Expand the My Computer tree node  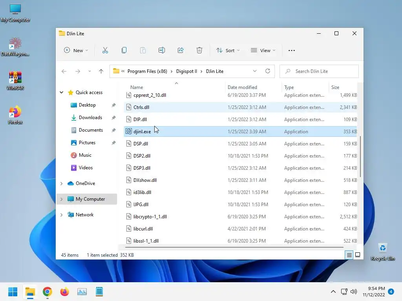(62, 199)
